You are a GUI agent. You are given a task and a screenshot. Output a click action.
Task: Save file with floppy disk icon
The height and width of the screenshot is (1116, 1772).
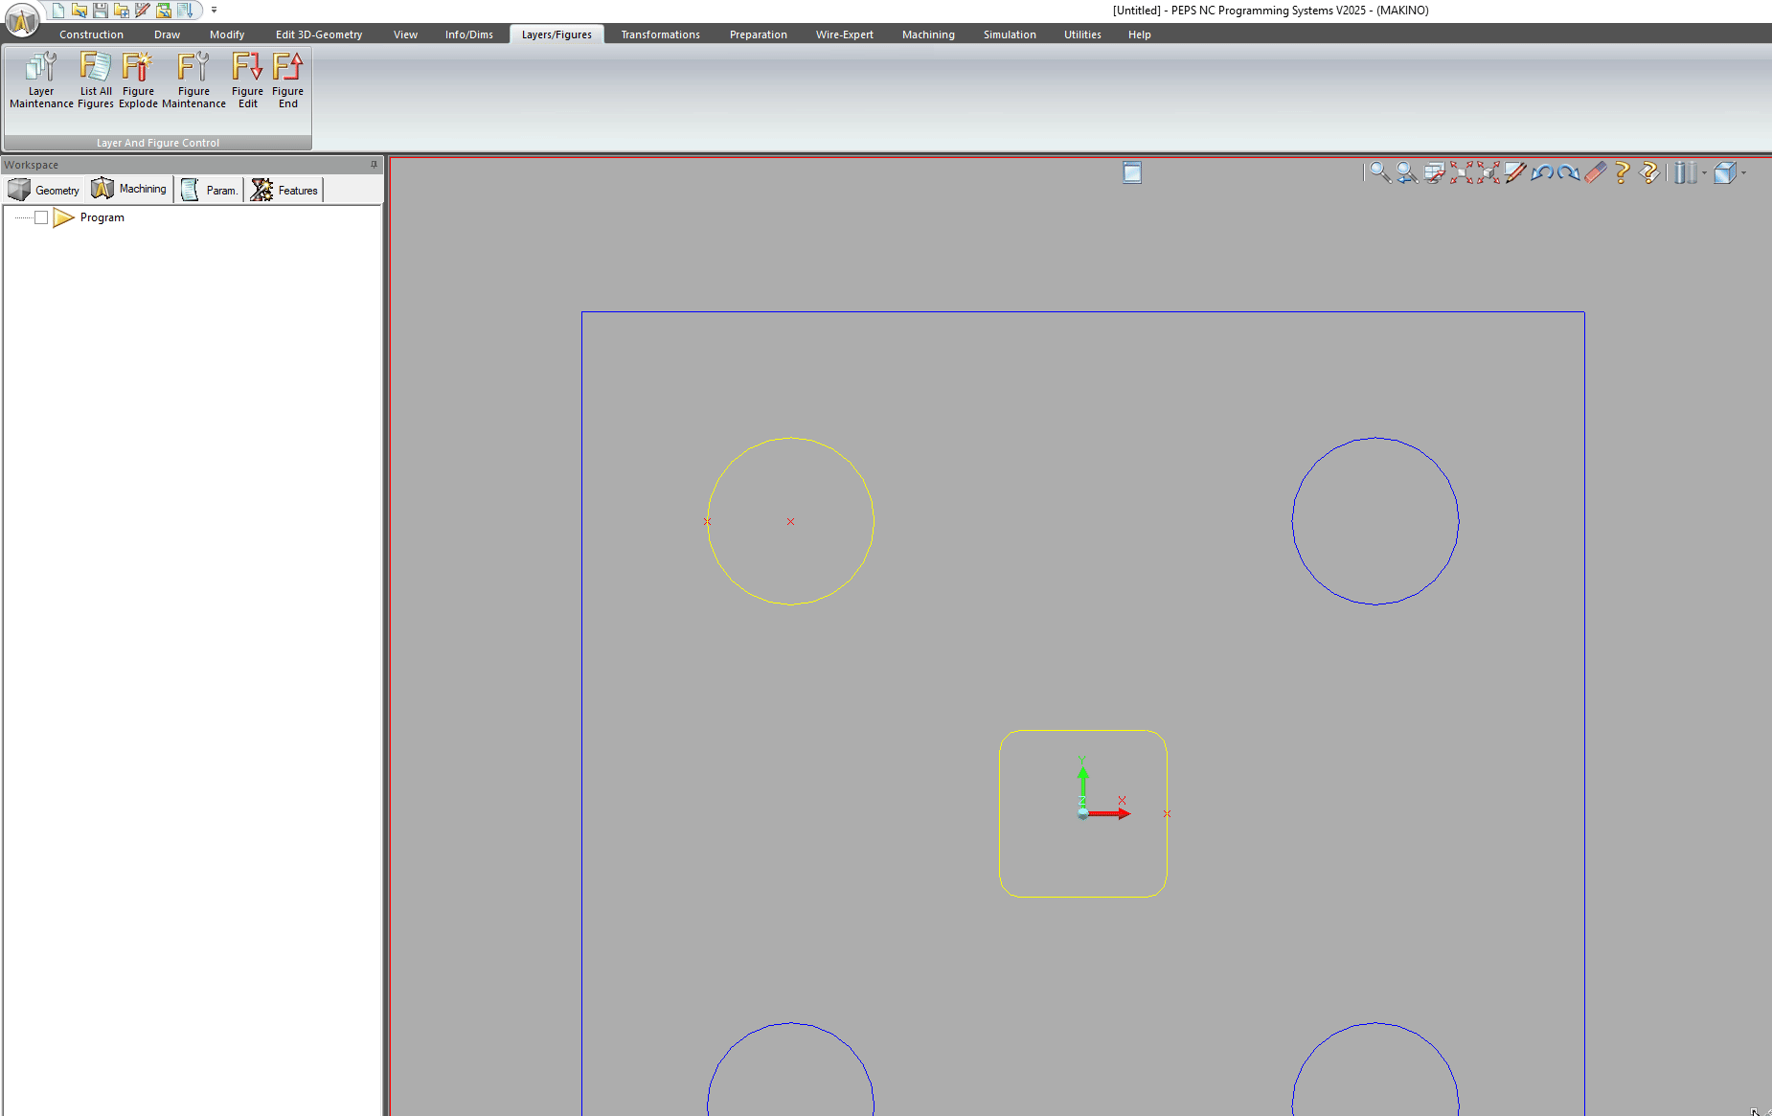tap(101, 11)
